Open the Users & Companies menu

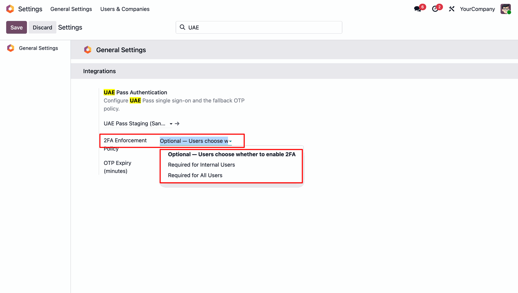pyautogui.click(x=125, y=9)
